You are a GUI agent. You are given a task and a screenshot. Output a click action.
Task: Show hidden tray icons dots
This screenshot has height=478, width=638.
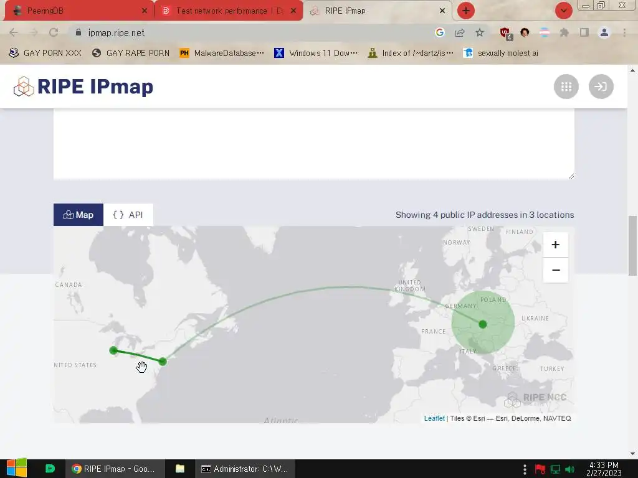[x=525, y=469]
